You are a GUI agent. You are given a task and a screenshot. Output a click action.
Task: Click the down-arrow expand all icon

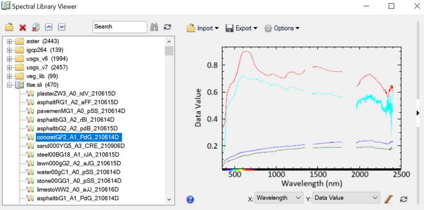click(x=61, y=27)
